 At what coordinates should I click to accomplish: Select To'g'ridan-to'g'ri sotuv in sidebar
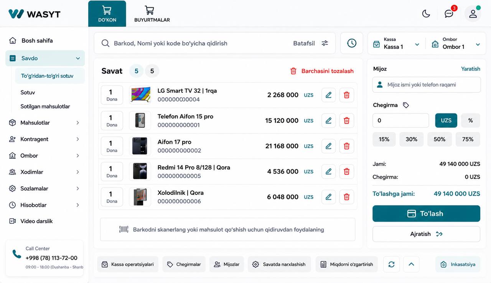50,76
